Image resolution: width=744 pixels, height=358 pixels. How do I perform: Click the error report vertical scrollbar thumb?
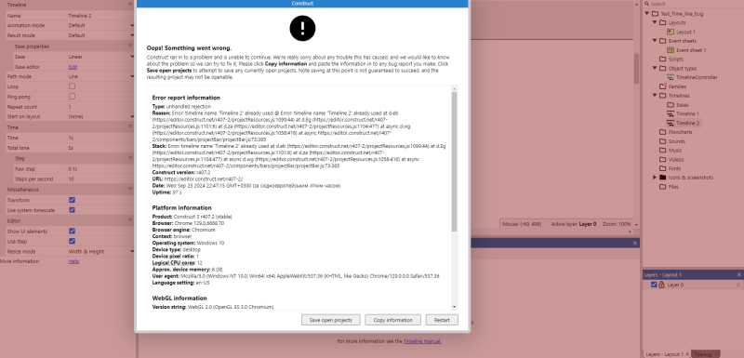coord(455,161)
